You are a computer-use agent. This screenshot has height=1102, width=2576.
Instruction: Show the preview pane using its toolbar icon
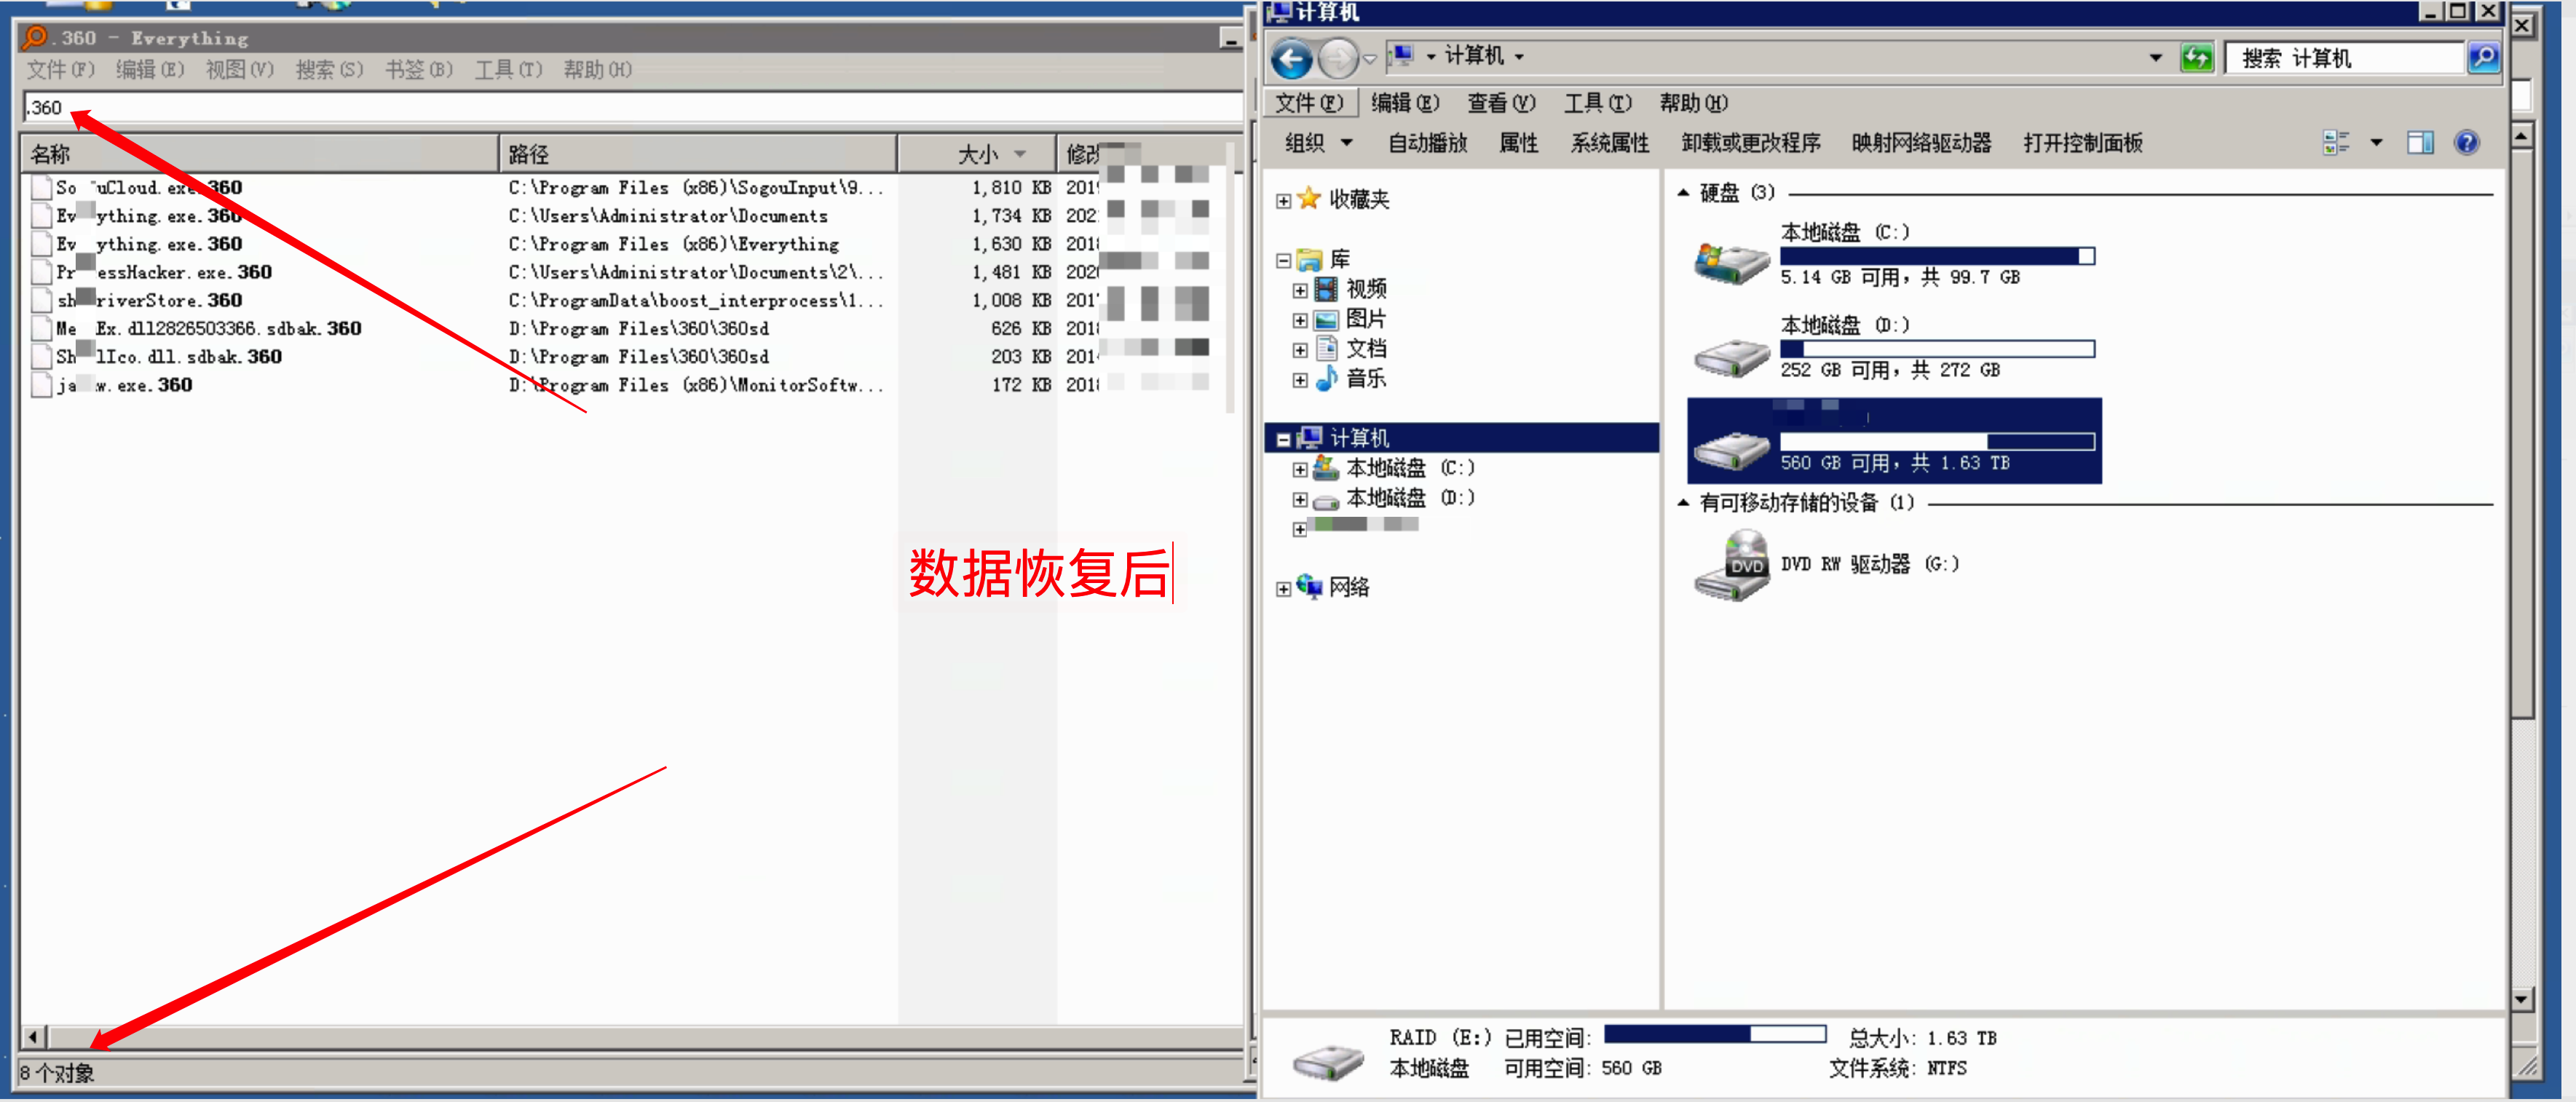tap(2420, 142)
